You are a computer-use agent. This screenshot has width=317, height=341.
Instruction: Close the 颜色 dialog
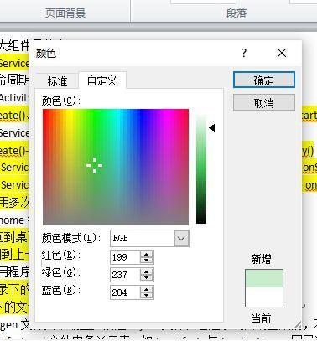point(282,53)
